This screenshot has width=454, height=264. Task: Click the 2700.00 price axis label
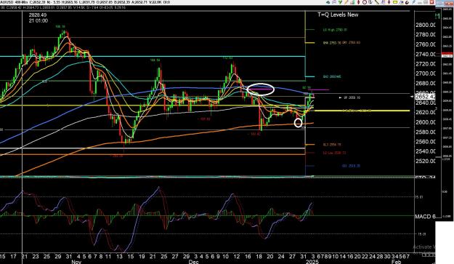(x=426, y=73)
